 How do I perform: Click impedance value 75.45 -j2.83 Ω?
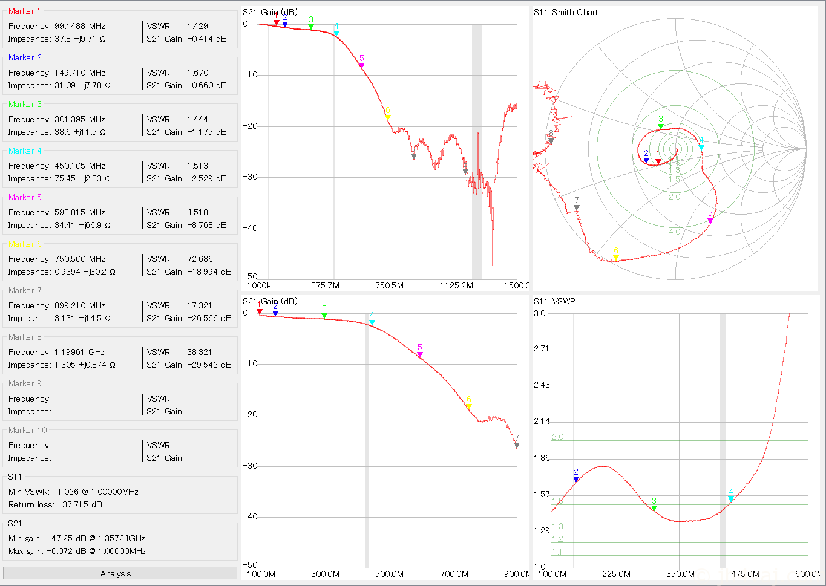(x=83, y=178)
